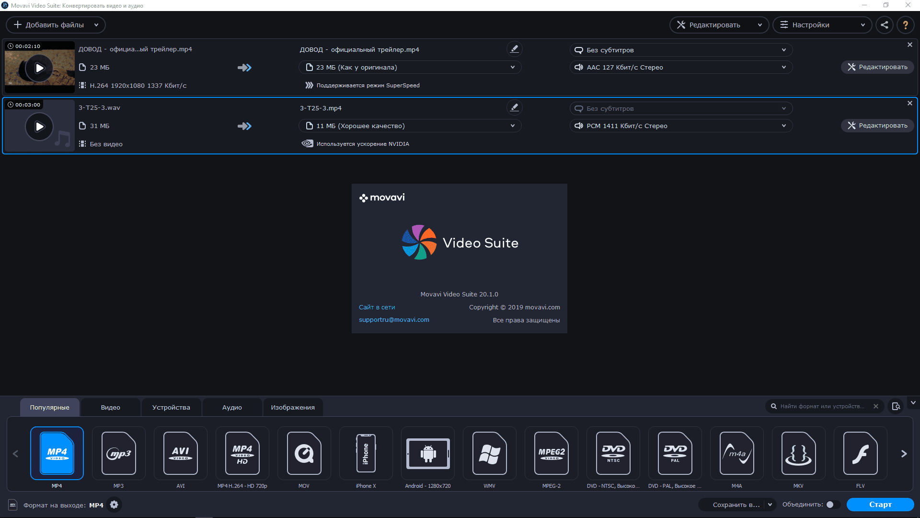Image resolution: width=920 pixels, height=518 pixels.
Task: Choose the MOV format preset
Action: [304, 453]
